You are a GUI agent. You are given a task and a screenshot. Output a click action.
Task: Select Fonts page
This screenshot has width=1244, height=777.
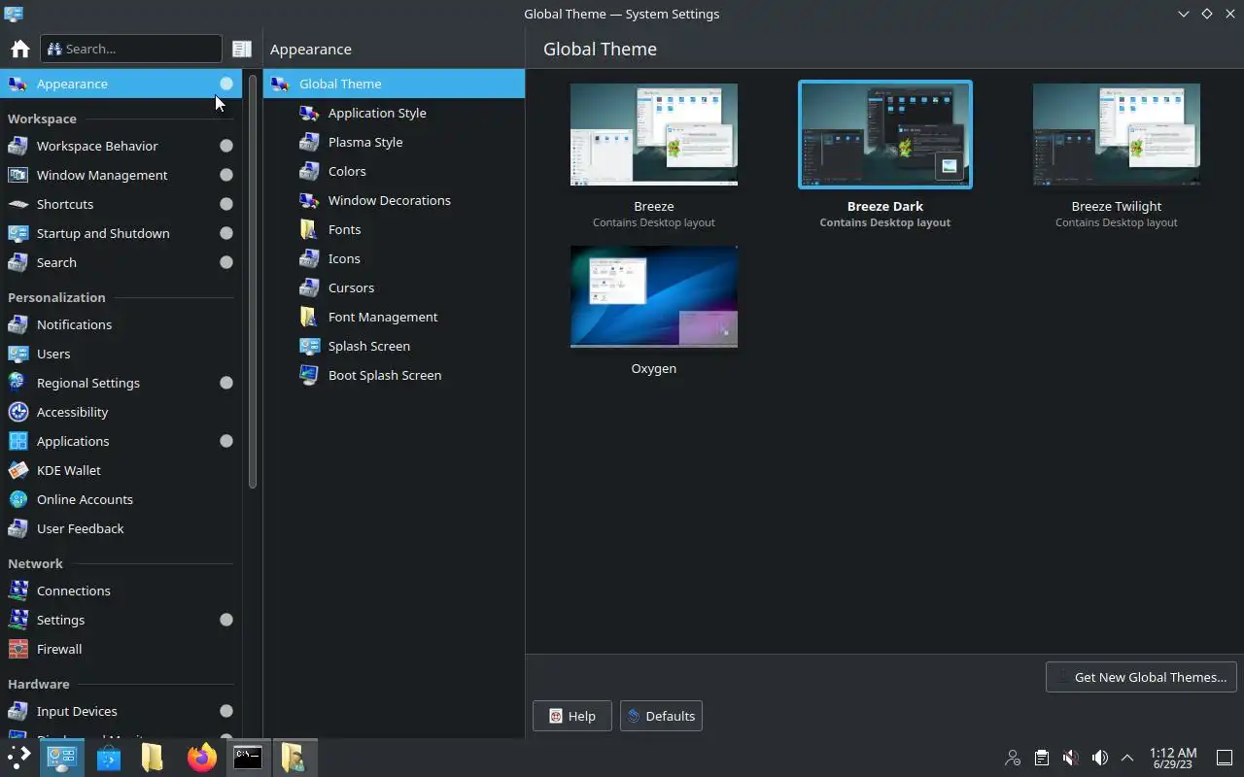(x=394, y=229)
